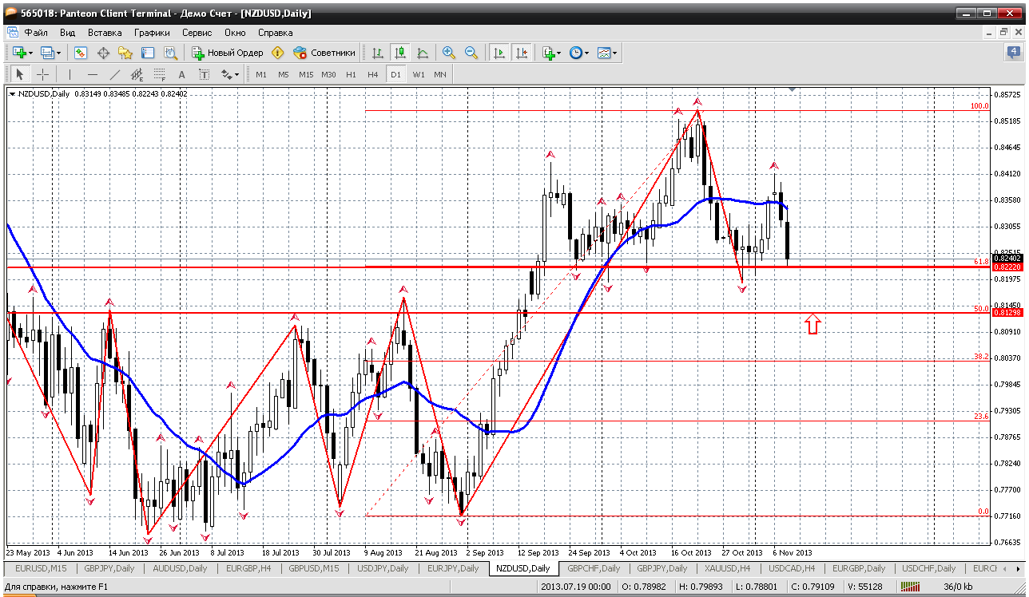
Task: Click the connection status bars icon
Action: (x=910, y=588)
